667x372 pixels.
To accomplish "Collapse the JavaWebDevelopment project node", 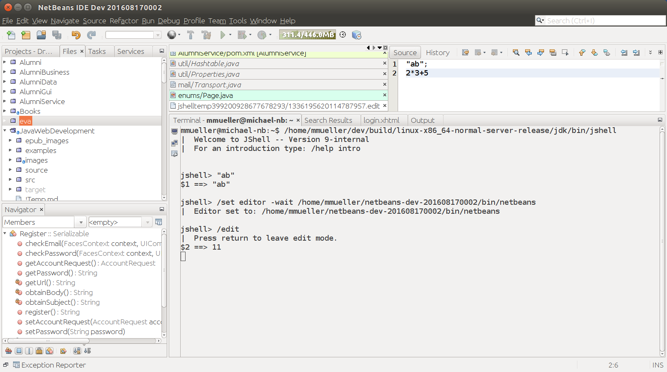I will click(x=4, y=131).
